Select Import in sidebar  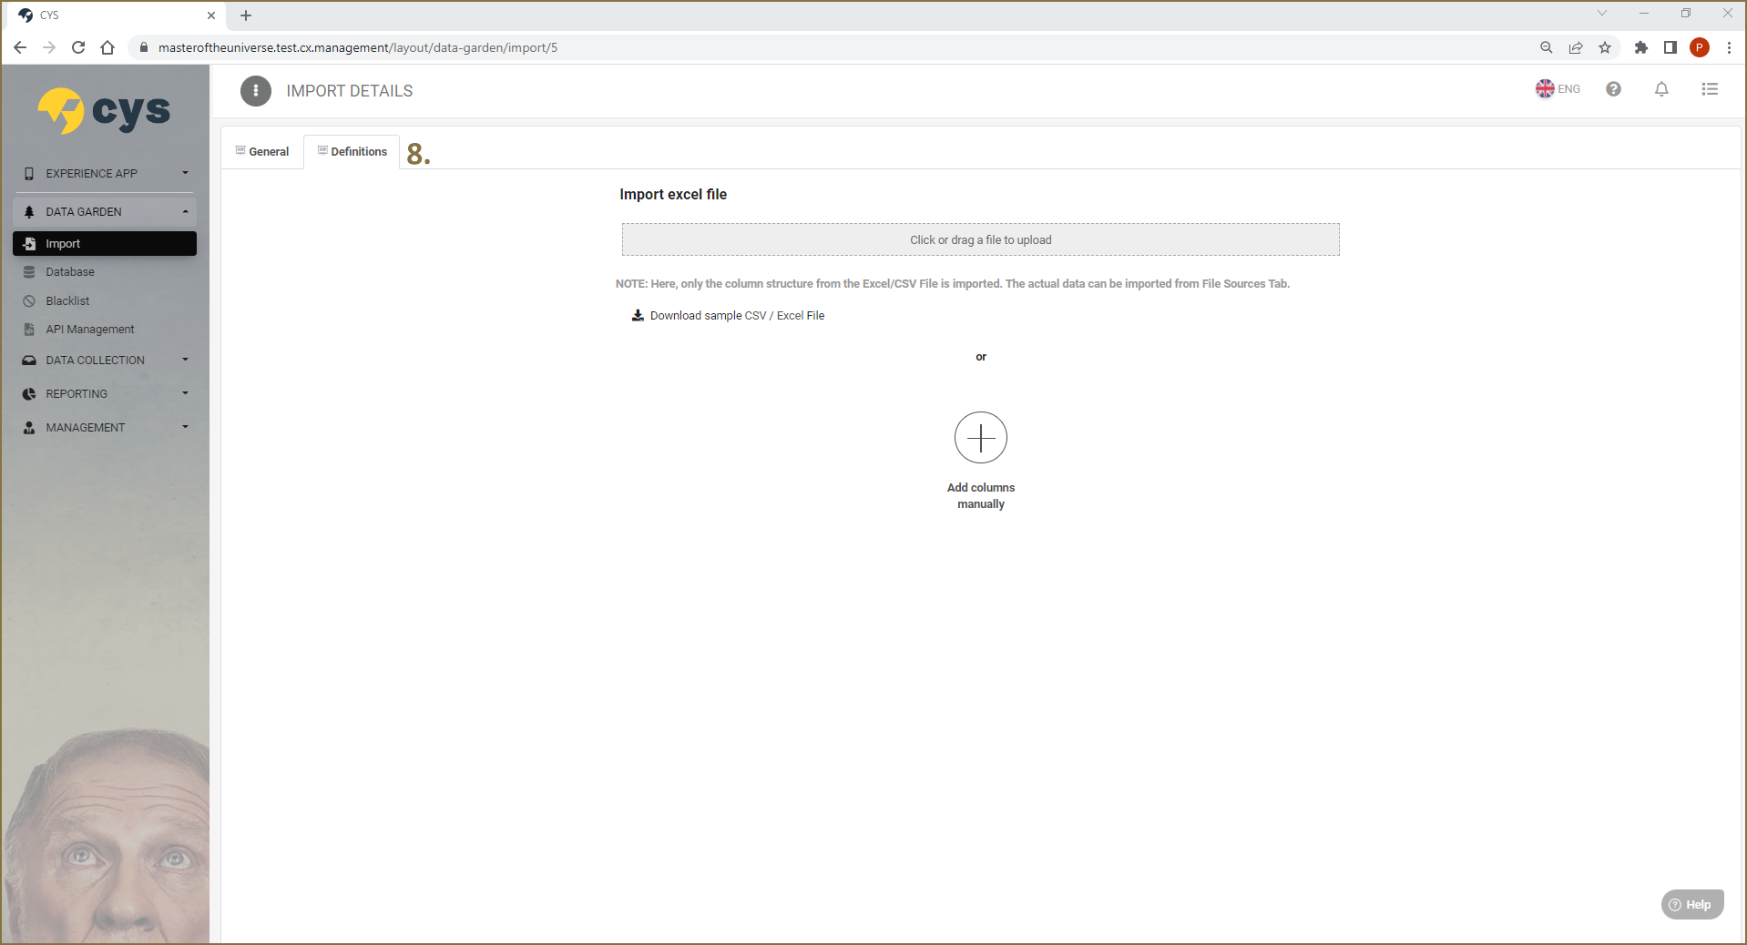tap(105, 243)
